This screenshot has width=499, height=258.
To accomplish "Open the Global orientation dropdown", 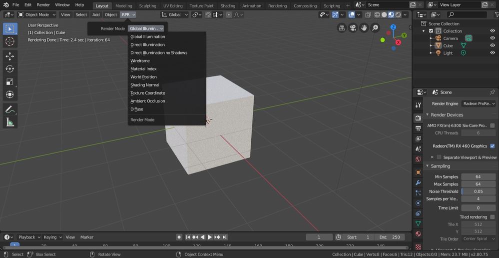I will click(x=174, y=14).
